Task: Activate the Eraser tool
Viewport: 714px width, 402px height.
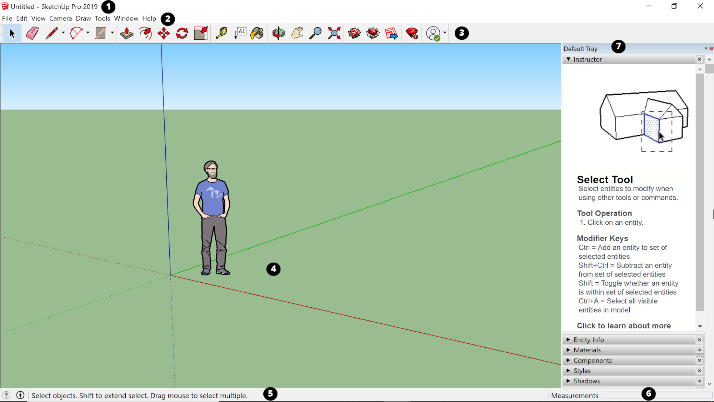Action: pos(31,33)
